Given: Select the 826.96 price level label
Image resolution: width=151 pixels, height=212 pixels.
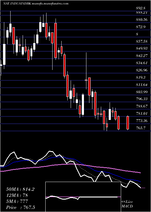Looking at the screenshot, I should click(142, 70).
